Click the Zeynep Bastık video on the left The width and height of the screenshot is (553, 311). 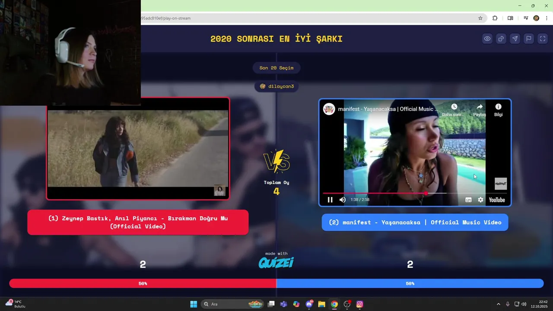[138, 149]
